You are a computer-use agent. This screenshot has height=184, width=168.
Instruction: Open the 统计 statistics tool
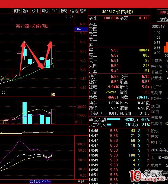point(35,11)
